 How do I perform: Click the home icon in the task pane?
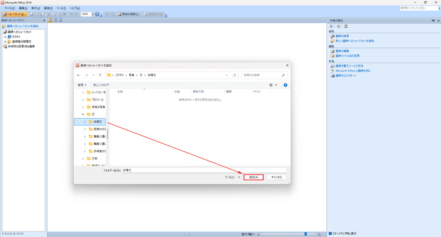coord(346,27)
